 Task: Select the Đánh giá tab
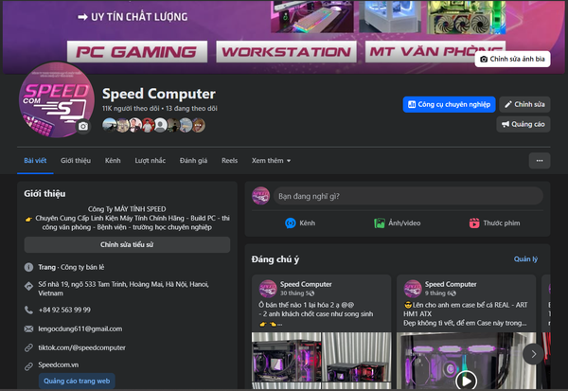[x=193, y=161]
